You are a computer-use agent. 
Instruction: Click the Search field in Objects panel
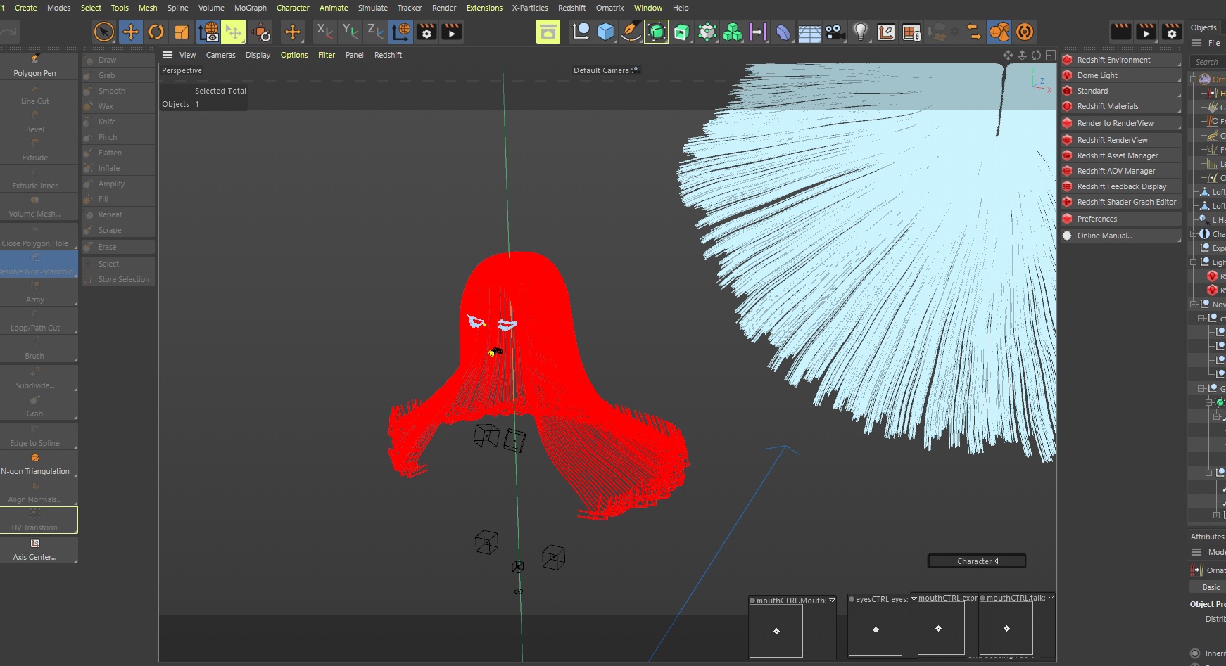(1208, 62)
